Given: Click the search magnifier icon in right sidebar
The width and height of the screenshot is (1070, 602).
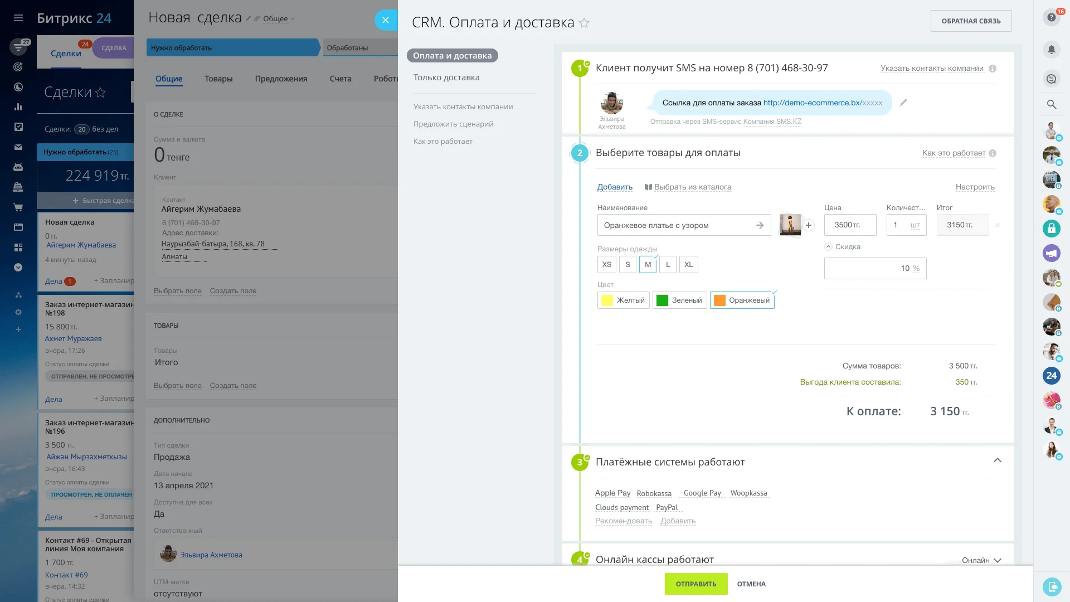Looking at the screenshot, I should point(1051,104).
